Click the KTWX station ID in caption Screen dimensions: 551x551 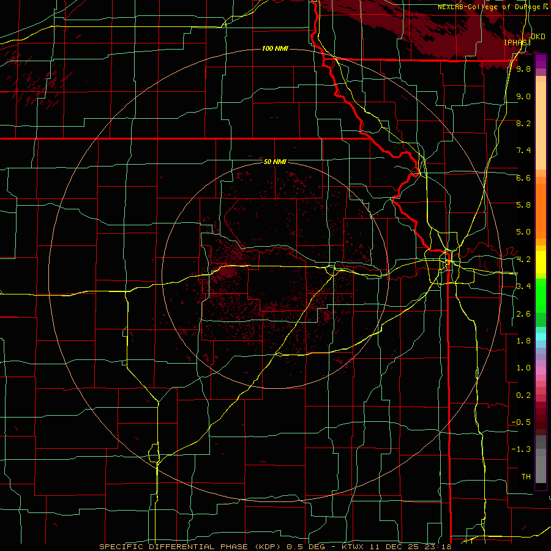(x=353, y=547)
